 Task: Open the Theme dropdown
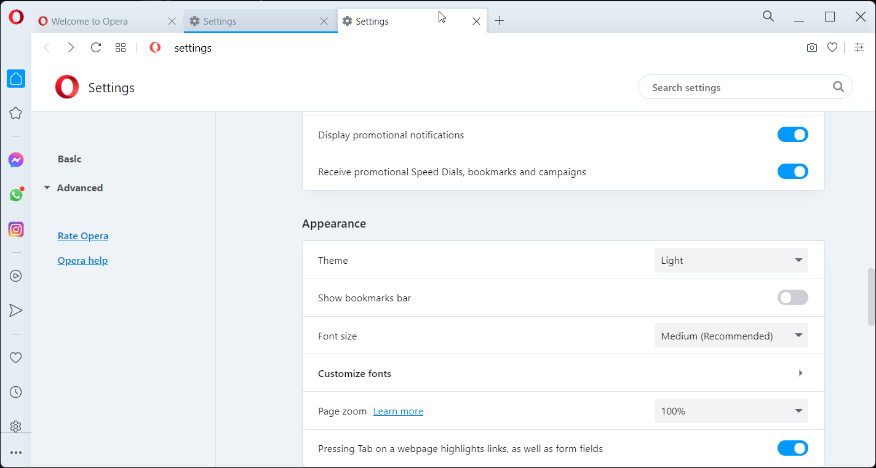click(731, 260)
